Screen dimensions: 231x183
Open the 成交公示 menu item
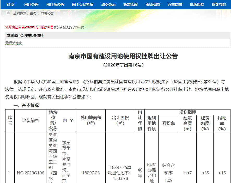coord(108,5)
